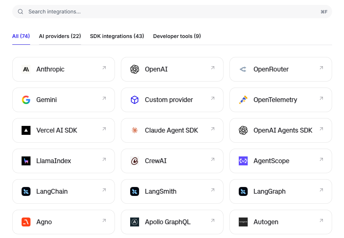Click the LlamaIndex llama icon
This screenshot has height=238, width=344.
26,161
